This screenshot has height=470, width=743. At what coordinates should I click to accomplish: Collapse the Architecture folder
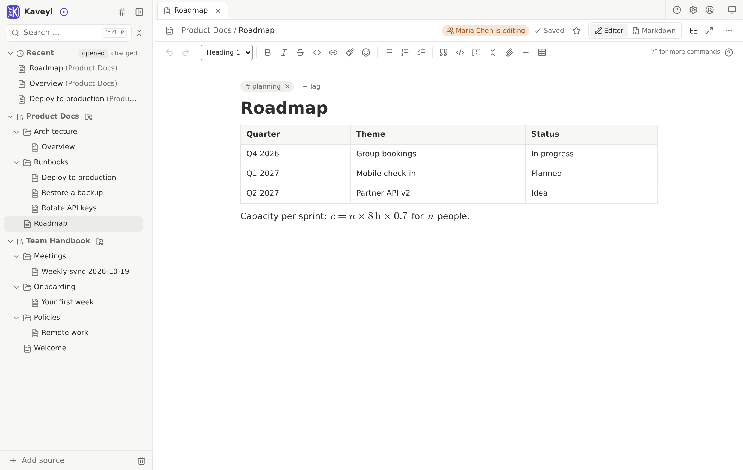[x=17, y=132]
